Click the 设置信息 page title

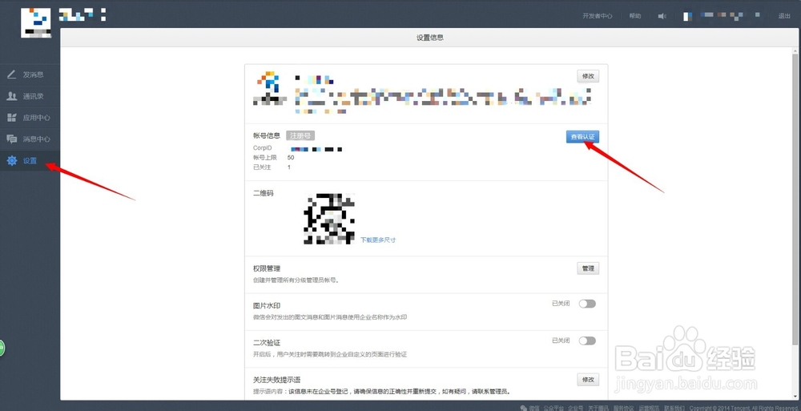tap(429, 38)
